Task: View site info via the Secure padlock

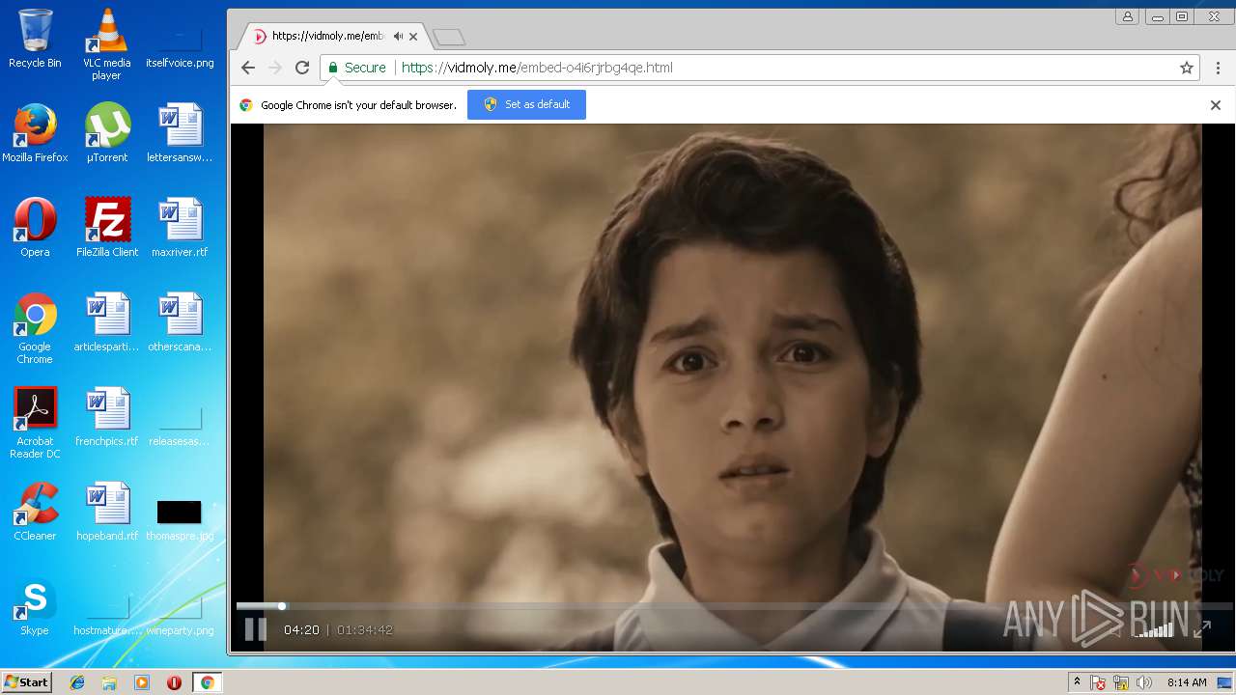Action: (x=356, y=68)
